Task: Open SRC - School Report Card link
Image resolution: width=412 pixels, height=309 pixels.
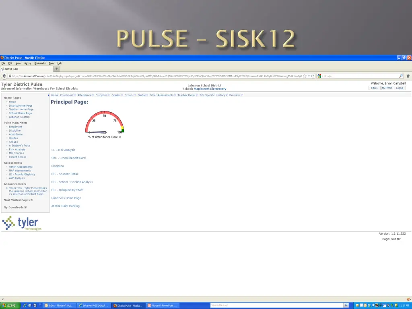Action: [68, 158]
